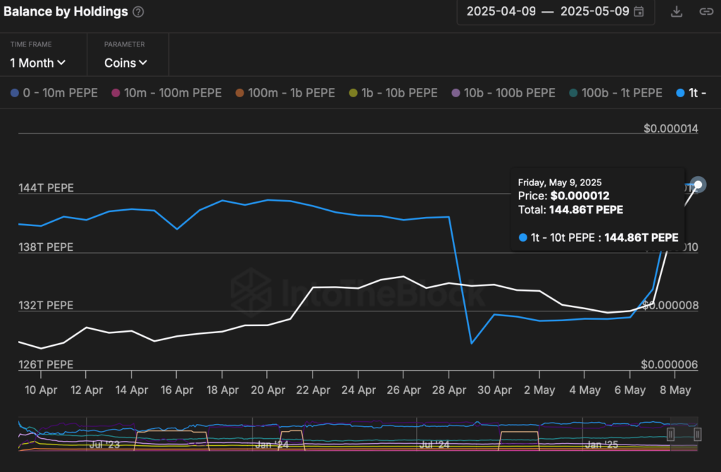Hide the 1b - 10b PEPE legend series
Viewport: 721px width, 472px height.
394,93
